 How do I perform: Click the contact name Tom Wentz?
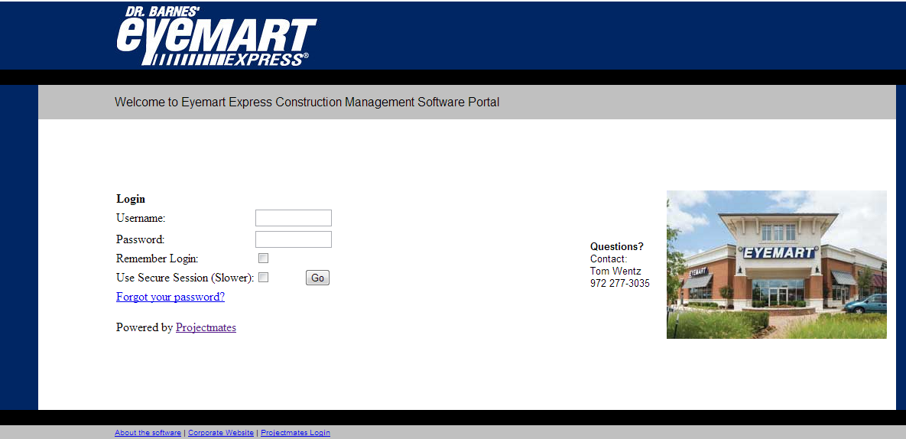[x=615, y=271]
